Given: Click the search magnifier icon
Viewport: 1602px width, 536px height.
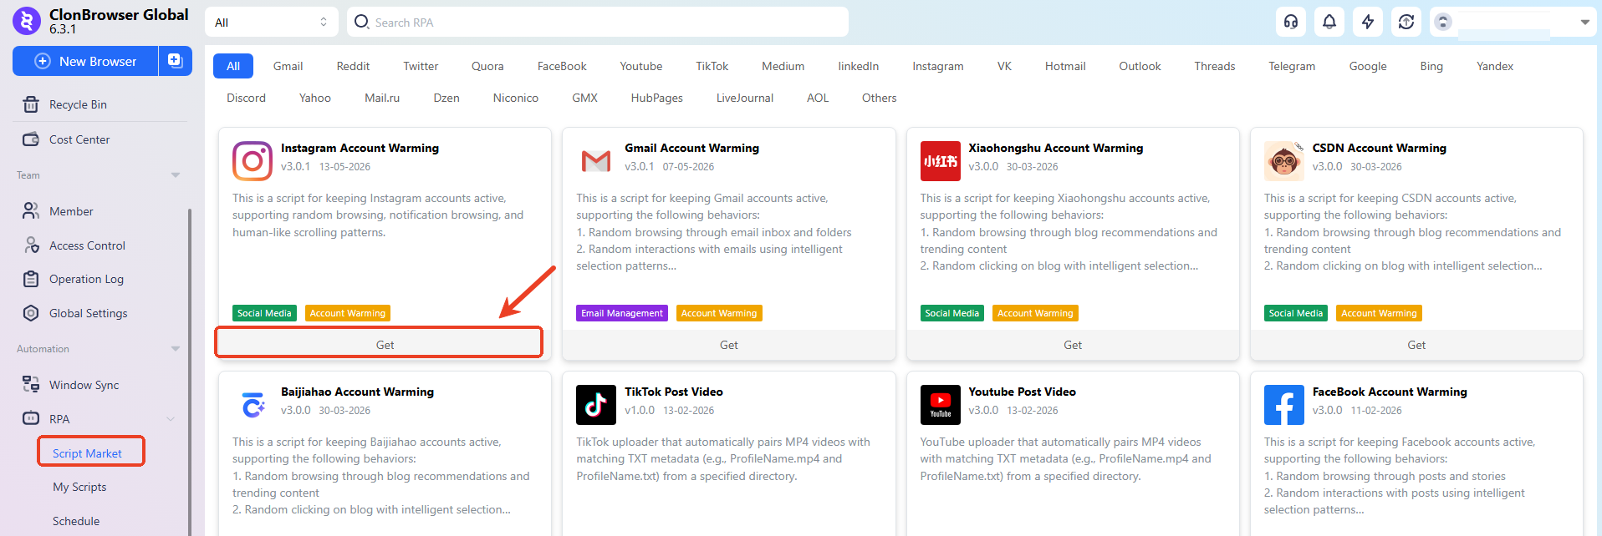Looking at the screenshot, I should click(x=361, y=22).
